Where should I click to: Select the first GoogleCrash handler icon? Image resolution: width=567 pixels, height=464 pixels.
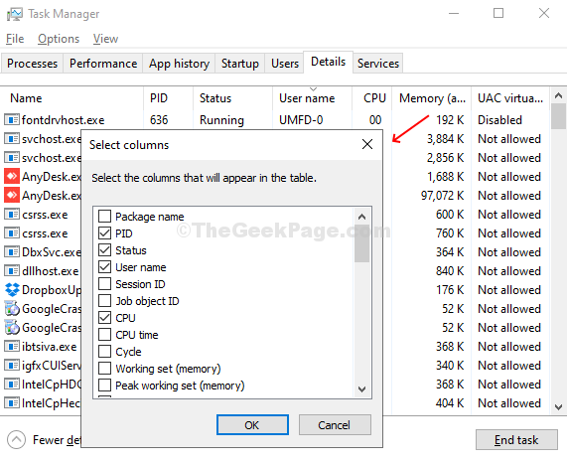pyautogui.click(x=12, y=308)
